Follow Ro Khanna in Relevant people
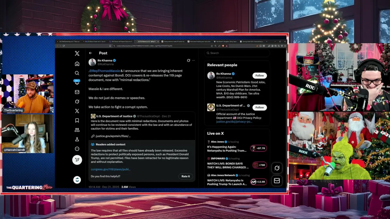The height and width of the screenshot is (219, 390). click(x=260, y=75)
